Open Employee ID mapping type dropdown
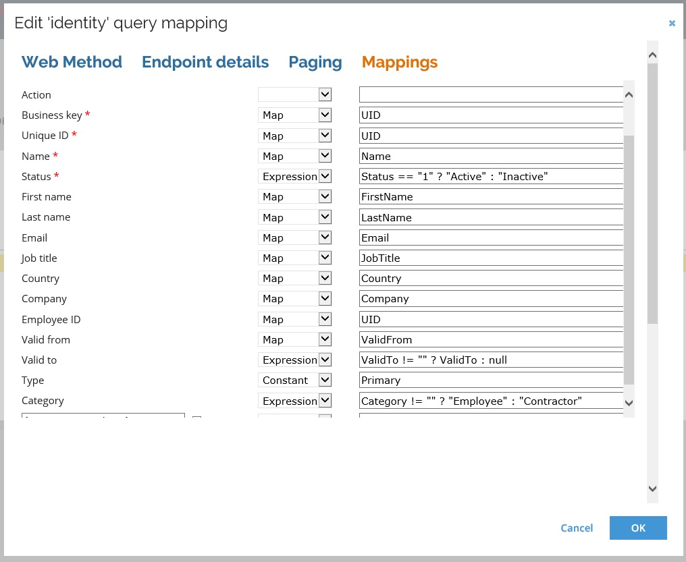This screenshot has width=686, height=562. (295, 319)
